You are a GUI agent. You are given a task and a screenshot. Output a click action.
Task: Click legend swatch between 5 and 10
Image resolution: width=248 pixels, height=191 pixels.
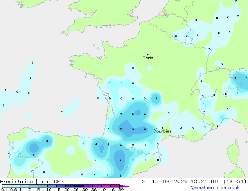(43, 186)
